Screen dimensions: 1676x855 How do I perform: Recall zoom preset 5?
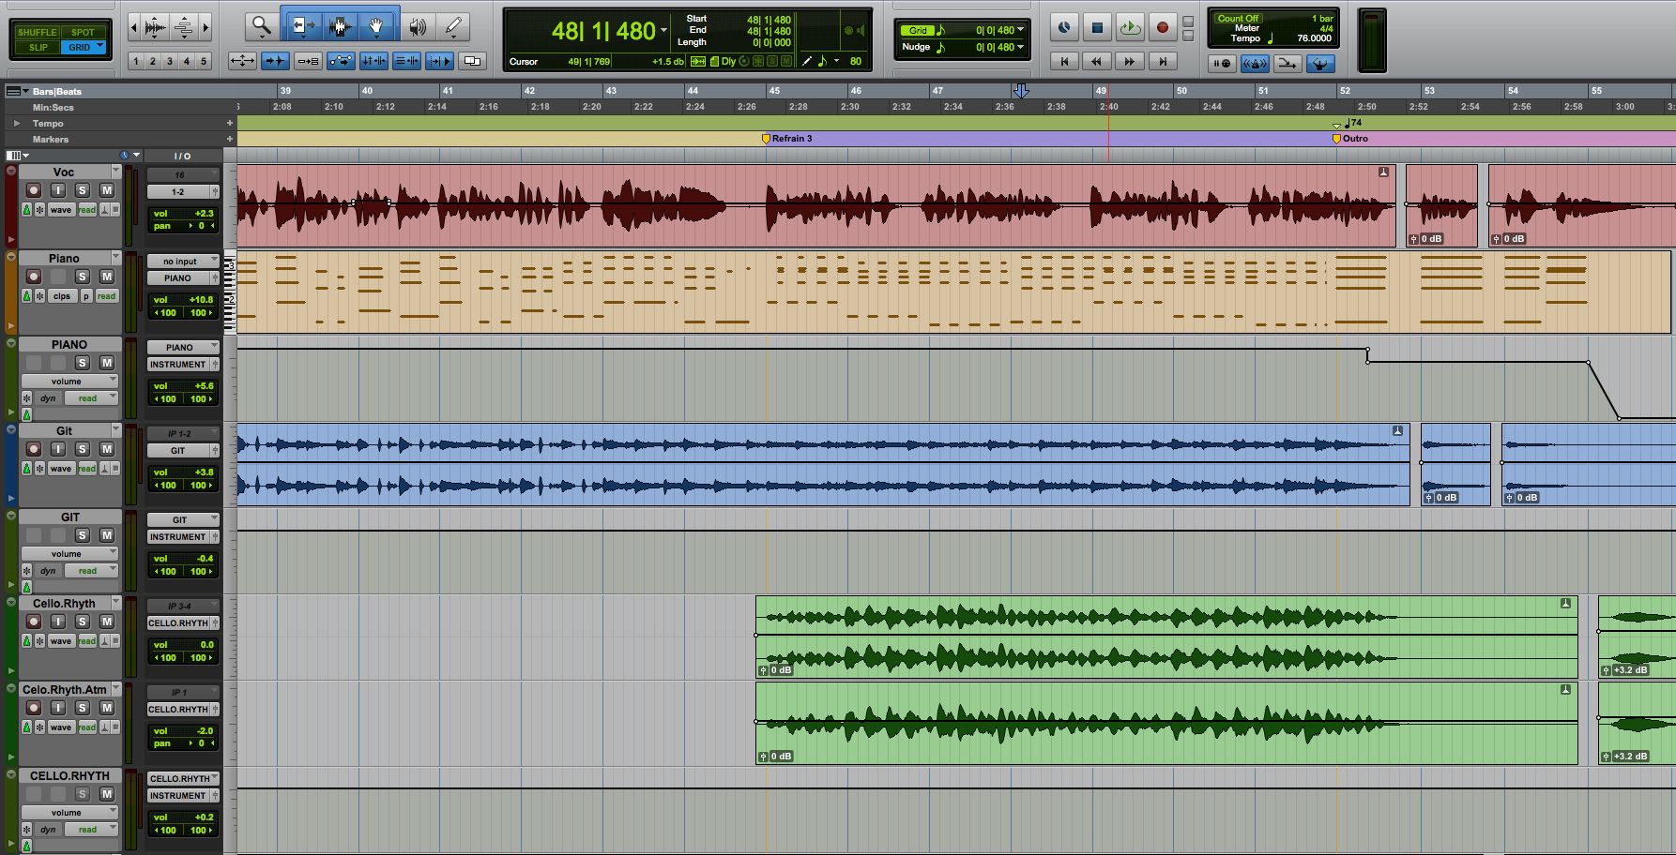click(x=204, y=61)
